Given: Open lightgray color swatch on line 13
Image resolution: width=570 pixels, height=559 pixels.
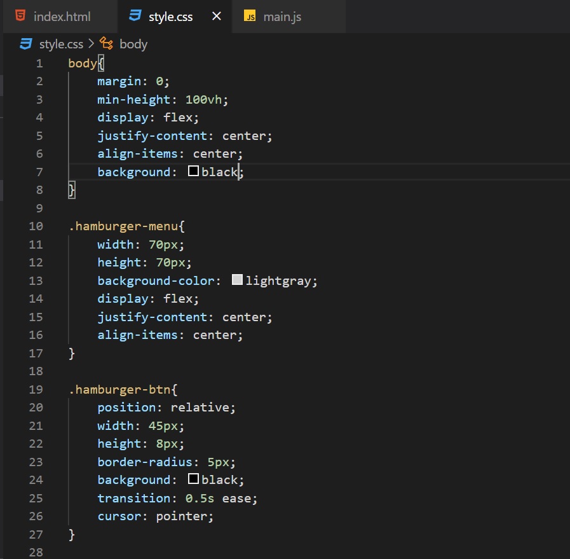Looking at the screenshot, I should pyautogui.click(x=238, y=280).
